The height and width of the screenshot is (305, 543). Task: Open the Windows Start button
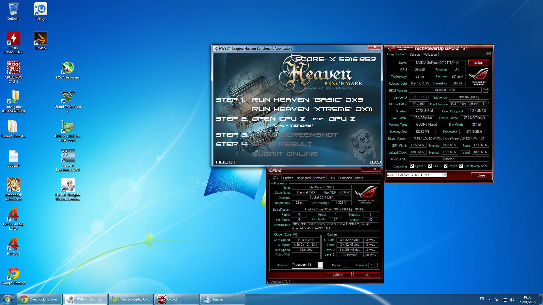(8, 299)
